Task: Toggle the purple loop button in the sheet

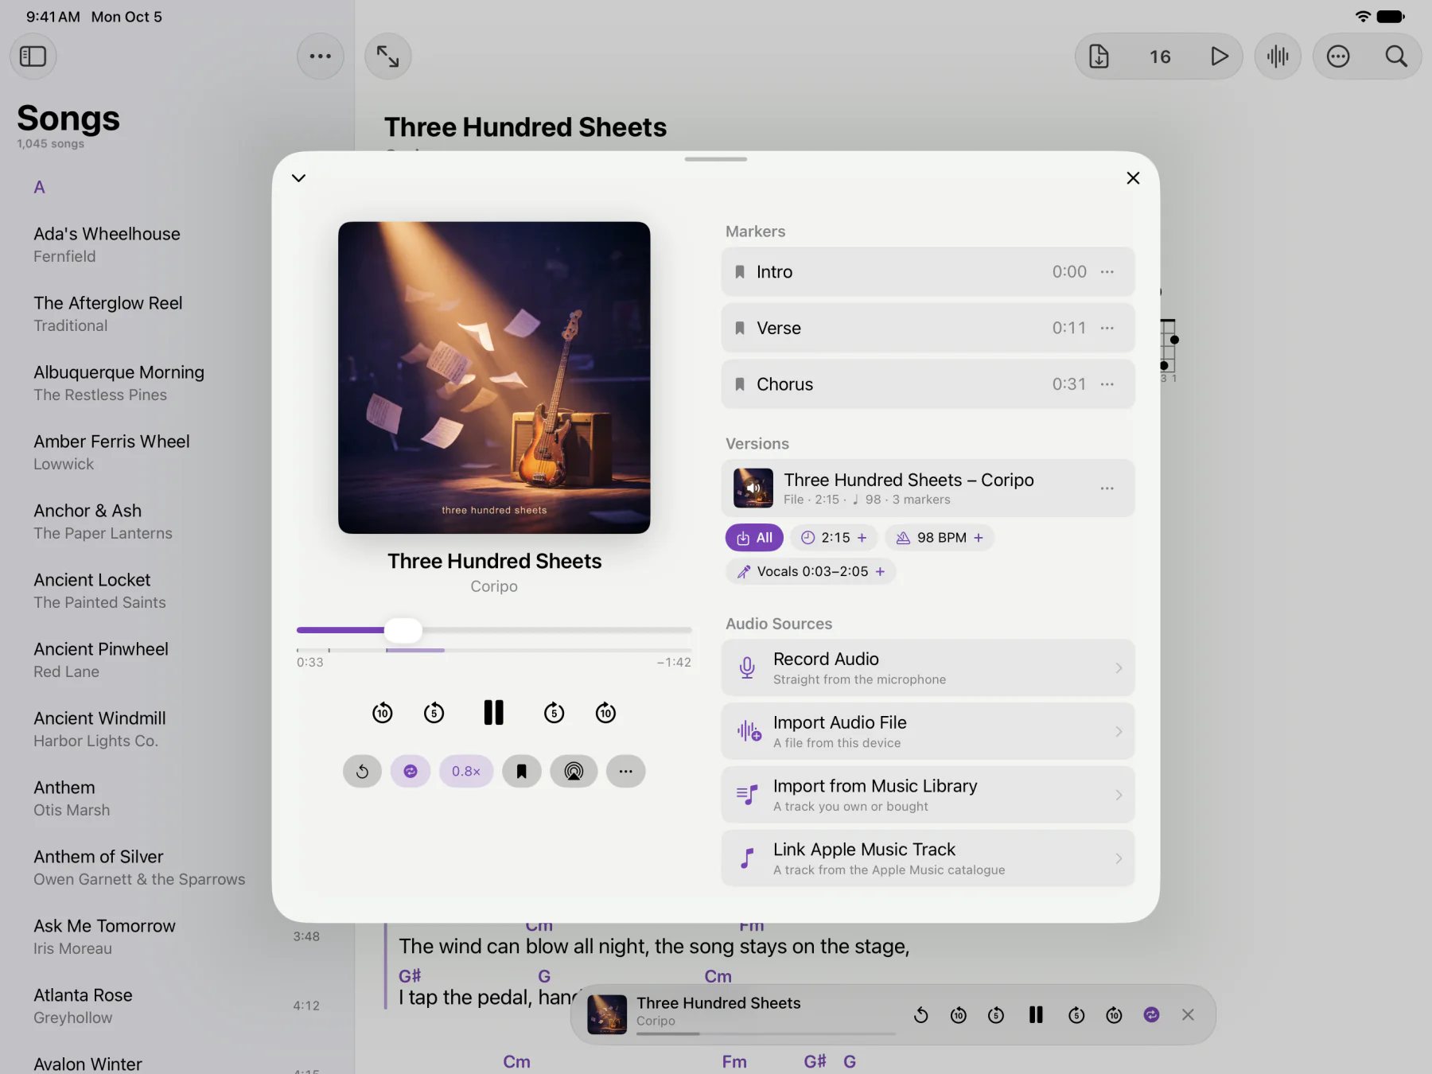Action: pyautogui.click(x=411, y=771)
